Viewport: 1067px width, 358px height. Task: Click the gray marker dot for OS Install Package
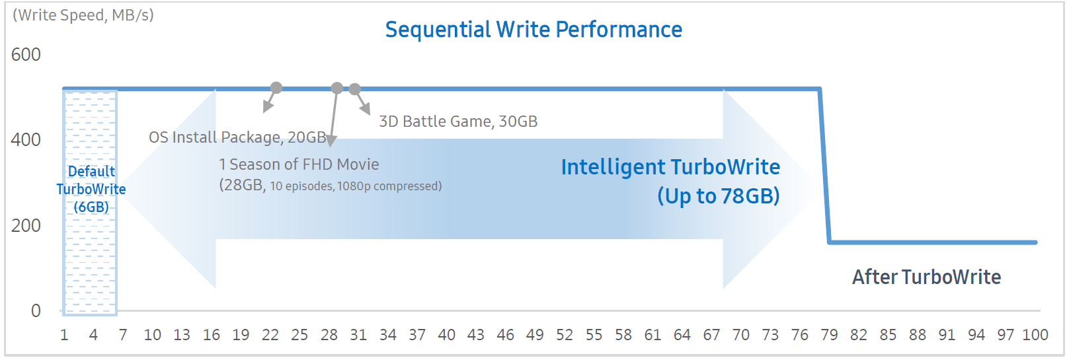coord(276,88)
